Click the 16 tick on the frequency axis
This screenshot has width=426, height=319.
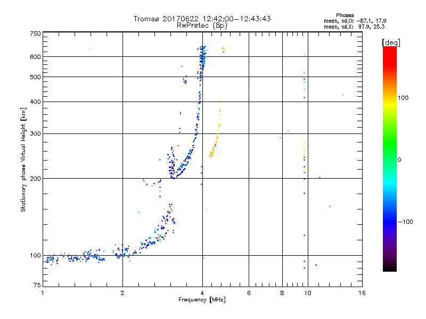point(362,293)
